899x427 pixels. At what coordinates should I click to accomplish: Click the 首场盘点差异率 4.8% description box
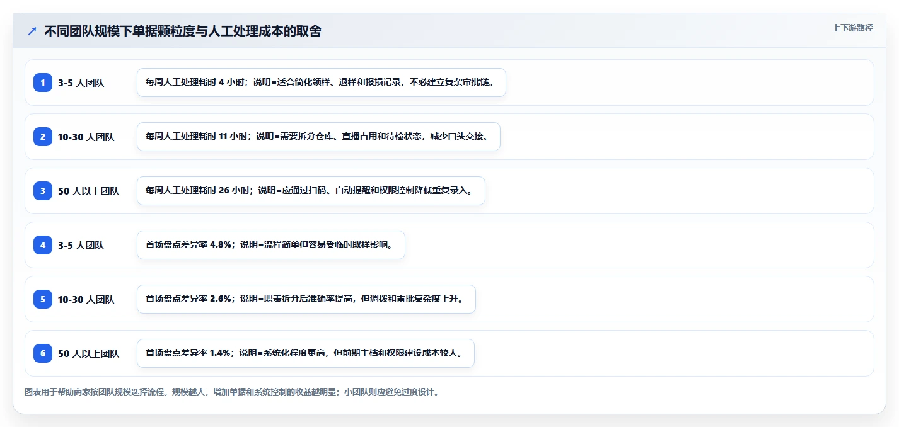coord(271,245)
